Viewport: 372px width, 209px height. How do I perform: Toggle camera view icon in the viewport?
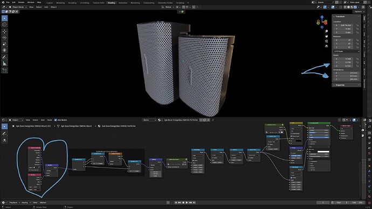(x=327, y=41)
